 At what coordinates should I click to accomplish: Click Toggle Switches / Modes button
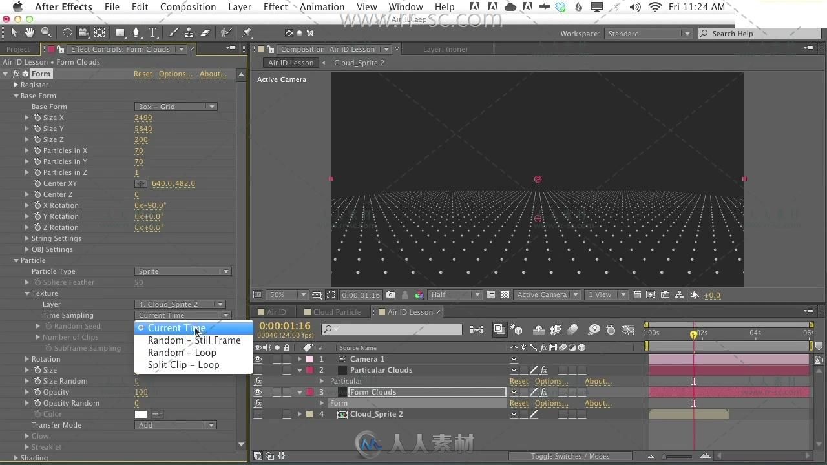click(570, 456)
